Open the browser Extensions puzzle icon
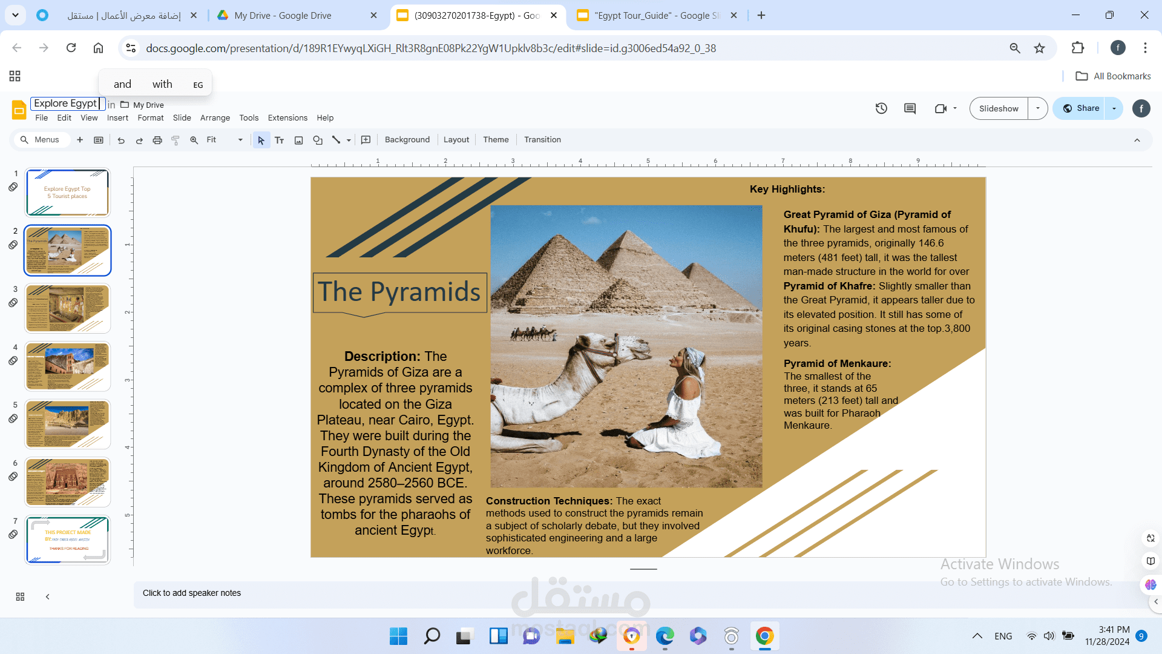This screenshot has width=1162, height=654. (x=1078, y=48)
